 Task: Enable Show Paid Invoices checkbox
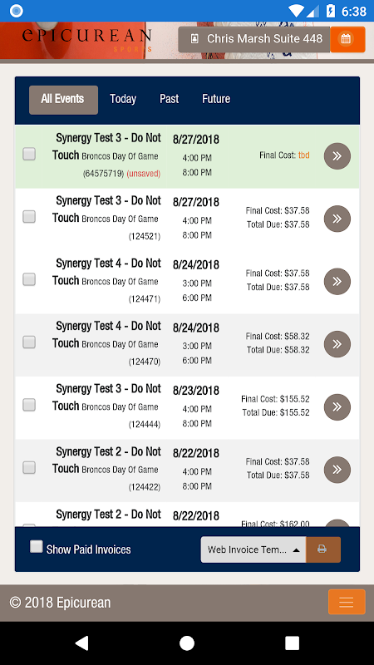[x=36, y=547]
